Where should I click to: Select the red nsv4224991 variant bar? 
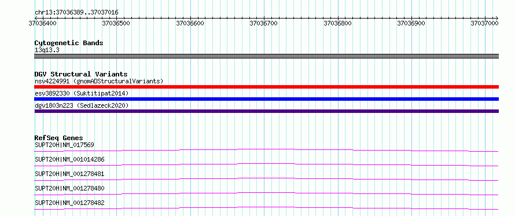[267, 87]
